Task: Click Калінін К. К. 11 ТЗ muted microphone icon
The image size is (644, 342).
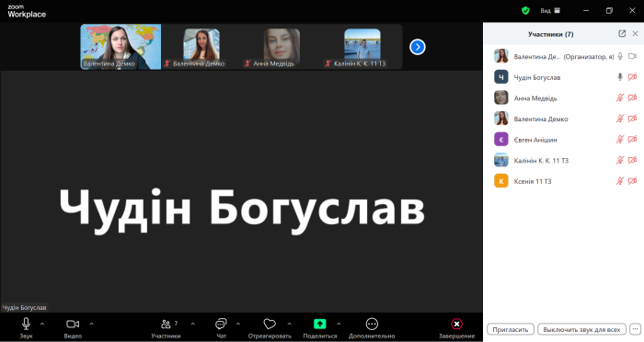Action: pos(620,160)
